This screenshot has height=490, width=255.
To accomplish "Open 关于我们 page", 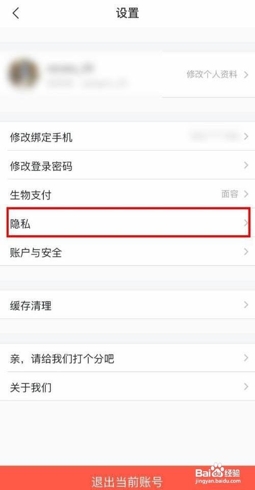I will click(x=127, y=386).
